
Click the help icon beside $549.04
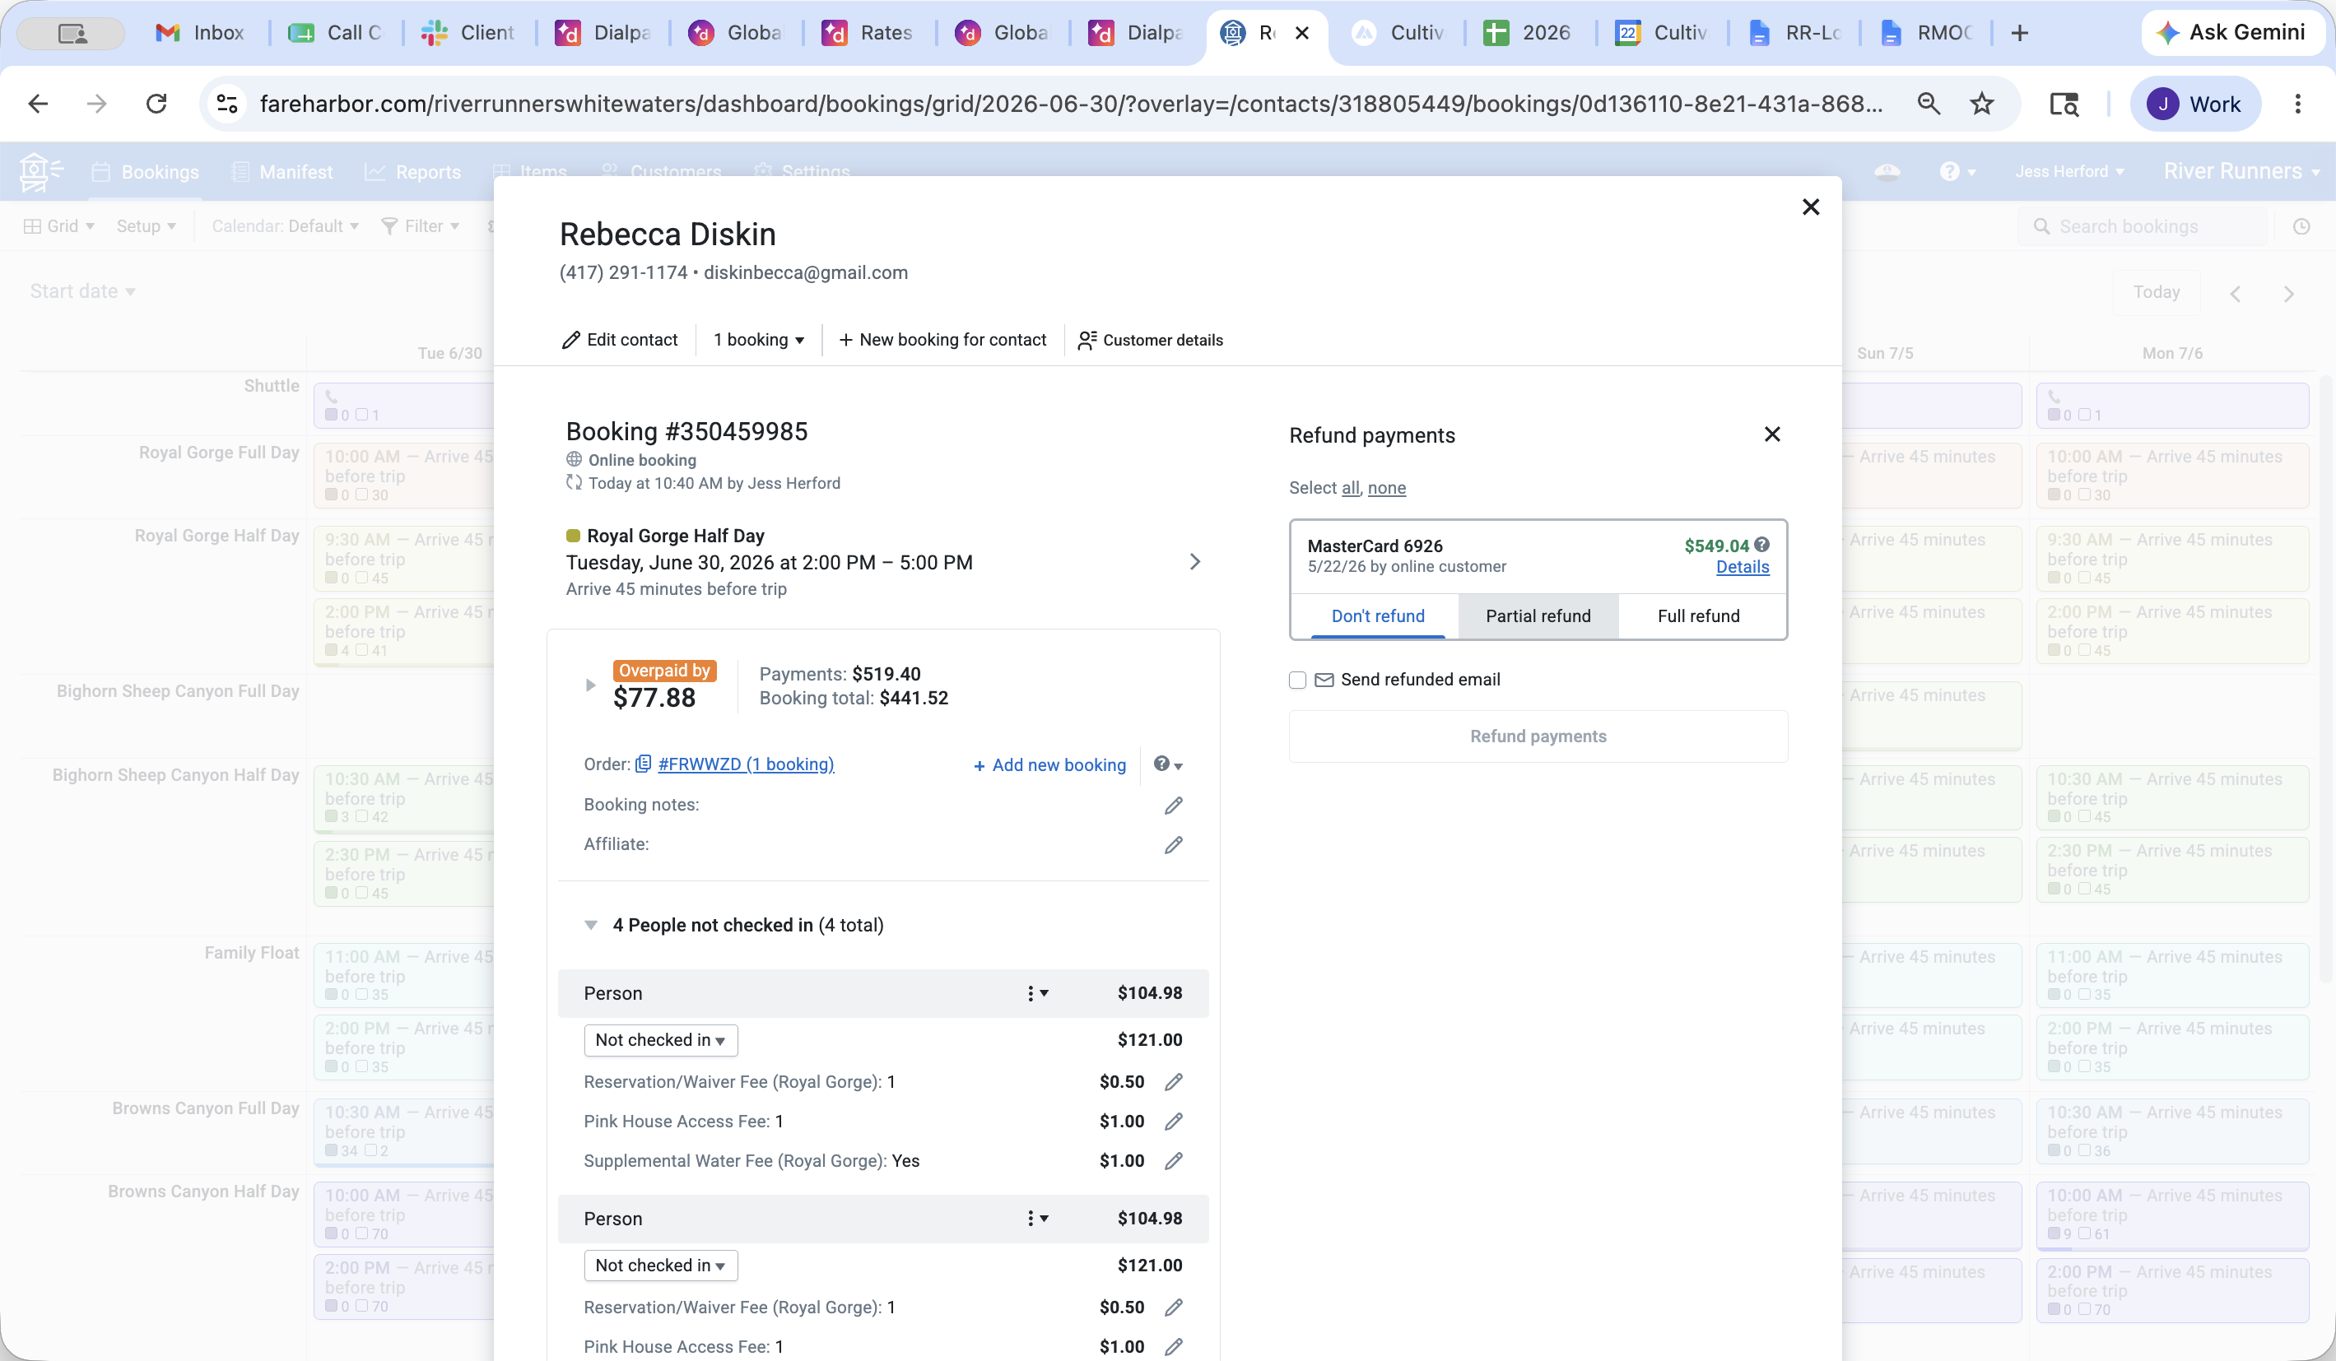coord(1761,545)
